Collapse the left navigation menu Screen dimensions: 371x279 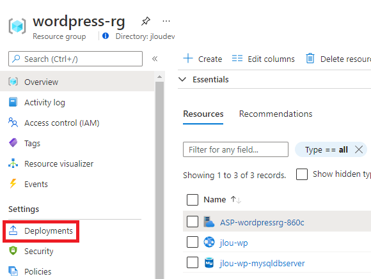point(155,59)
